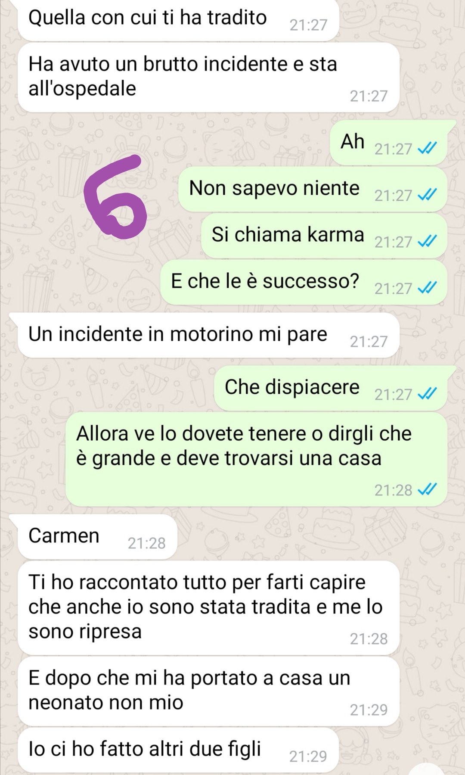Tap read ticks on 'Allora ve lo dovete tenere' message

(428, 490)
